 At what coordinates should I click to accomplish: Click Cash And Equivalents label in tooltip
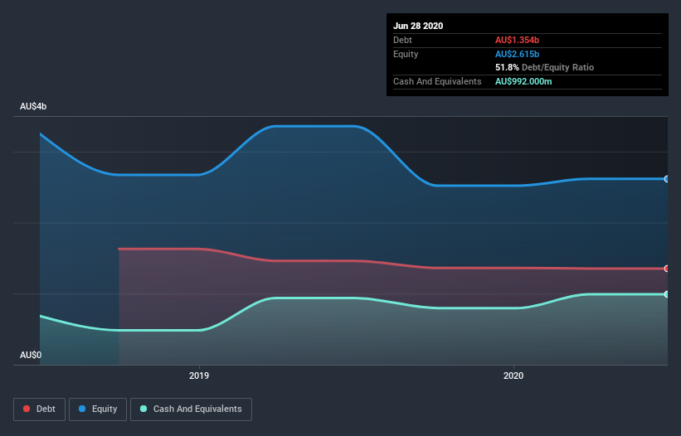click(437, 81)
